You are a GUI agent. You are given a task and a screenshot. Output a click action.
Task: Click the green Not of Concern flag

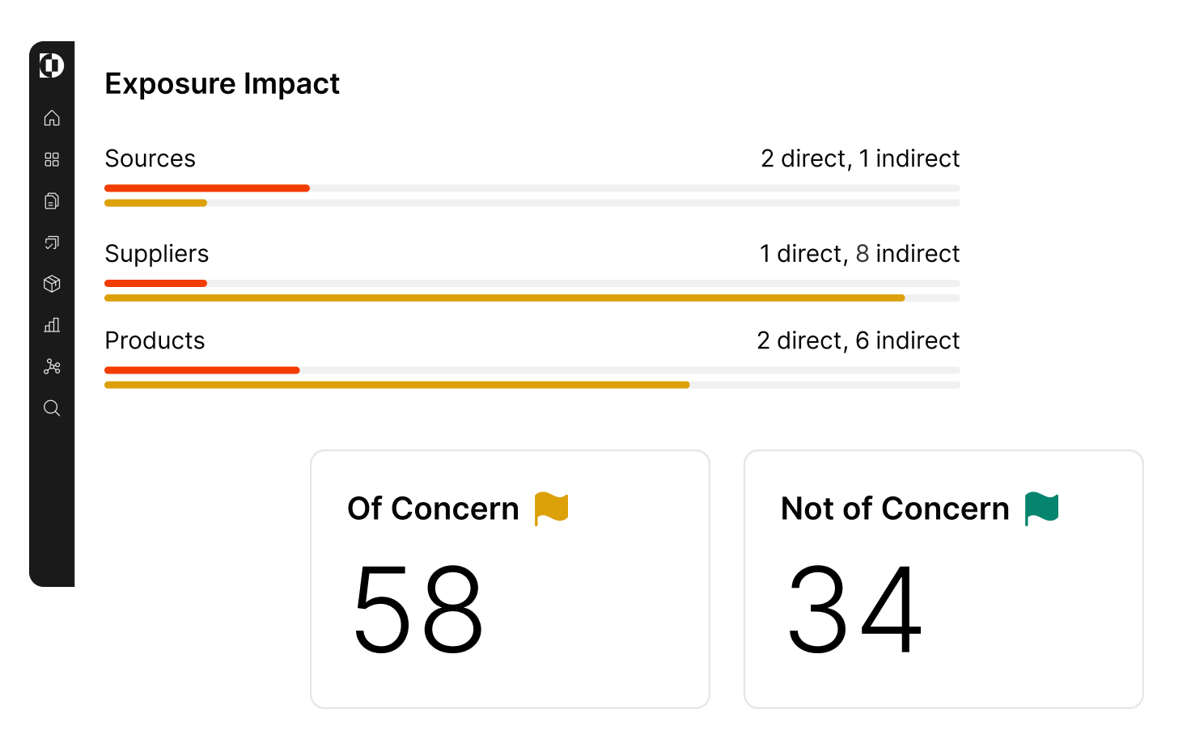(x=1042, y=508)
